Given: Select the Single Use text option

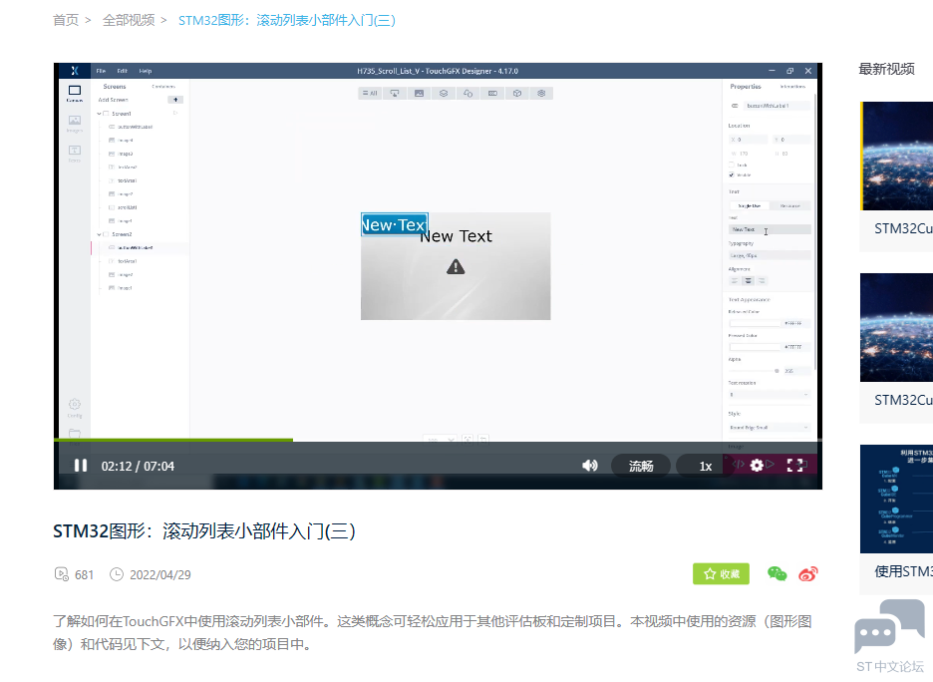Looking at the screenshot, I should point(750,206).
